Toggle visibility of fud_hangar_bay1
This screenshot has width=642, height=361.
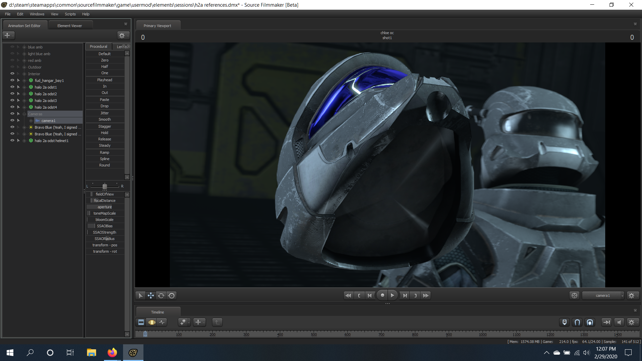pos(12,80)
